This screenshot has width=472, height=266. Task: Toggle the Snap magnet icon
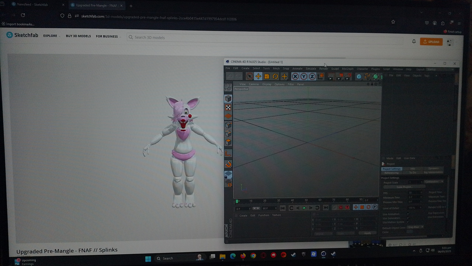228,164
